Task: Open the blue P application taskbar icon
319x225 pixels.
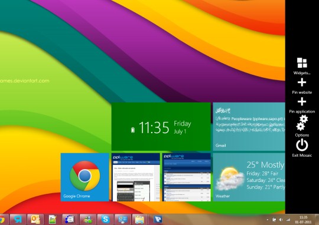Action: [x=158, y=220]
